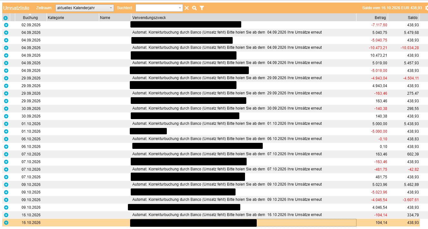Open the Zeitraum dropdown 'aktuelles Kalenderjahr'
The height and width of the screenshot is (229, 428).
(x=85, y=8)
